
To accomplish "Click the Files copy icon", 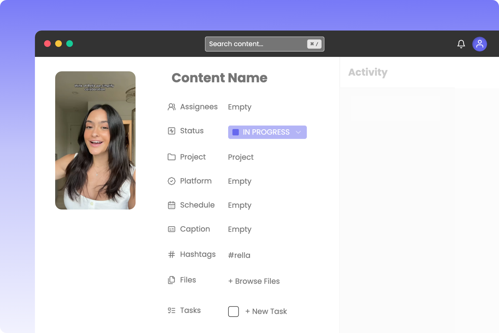I will 172,280.
